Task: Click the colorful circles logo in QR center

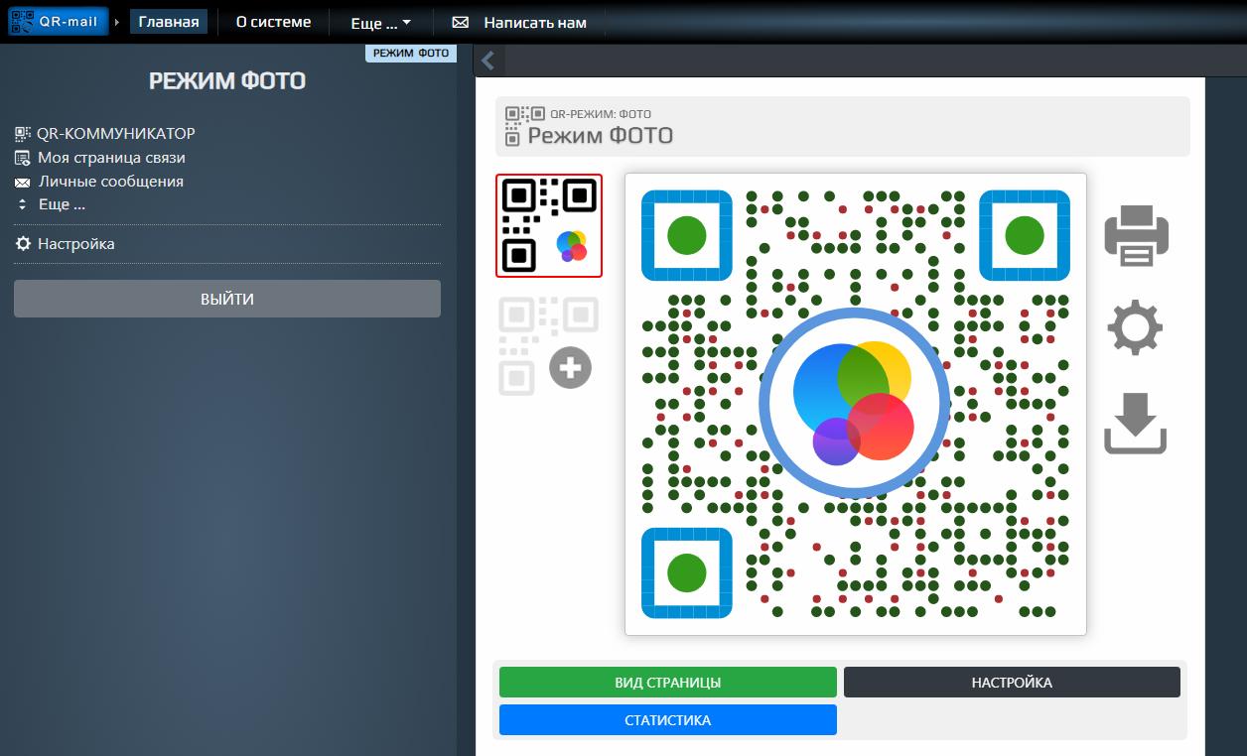Action: [x=853, y=403]
